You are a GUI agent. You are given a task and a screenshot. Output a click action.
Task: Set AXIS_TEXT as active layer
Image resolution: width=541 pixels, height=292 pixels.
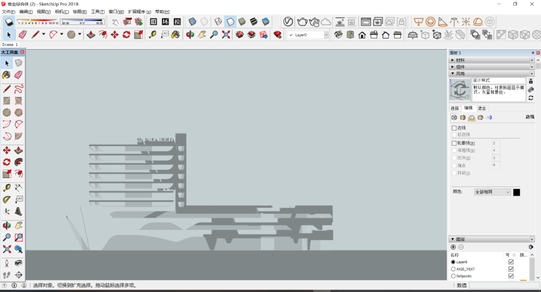click(x=453, y=269)
